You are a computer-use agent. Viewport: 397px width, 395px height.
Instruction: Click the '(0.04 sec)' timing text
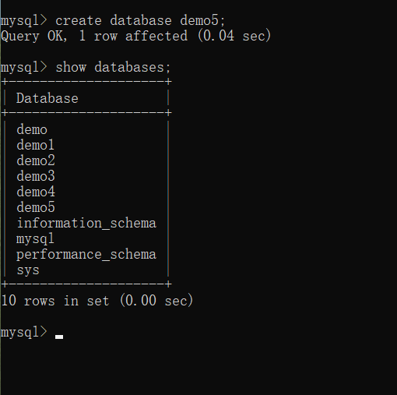point(234,36)
